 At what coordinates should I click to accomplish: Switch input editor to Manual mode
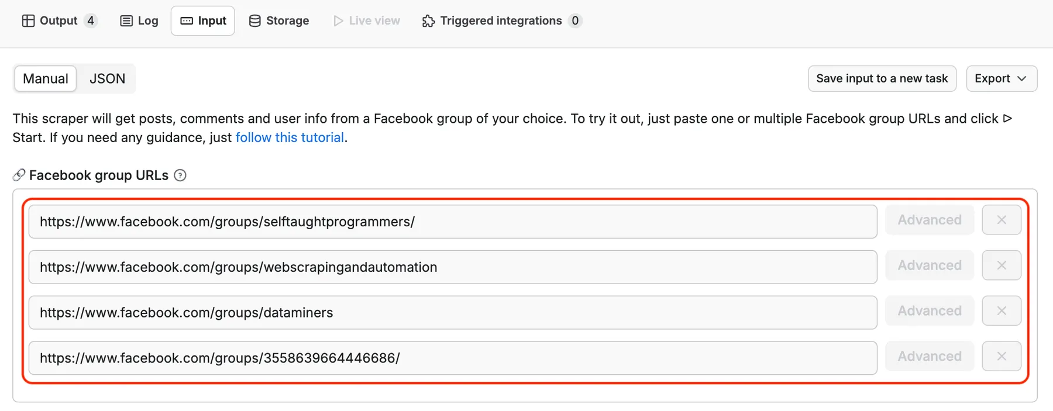44,78
